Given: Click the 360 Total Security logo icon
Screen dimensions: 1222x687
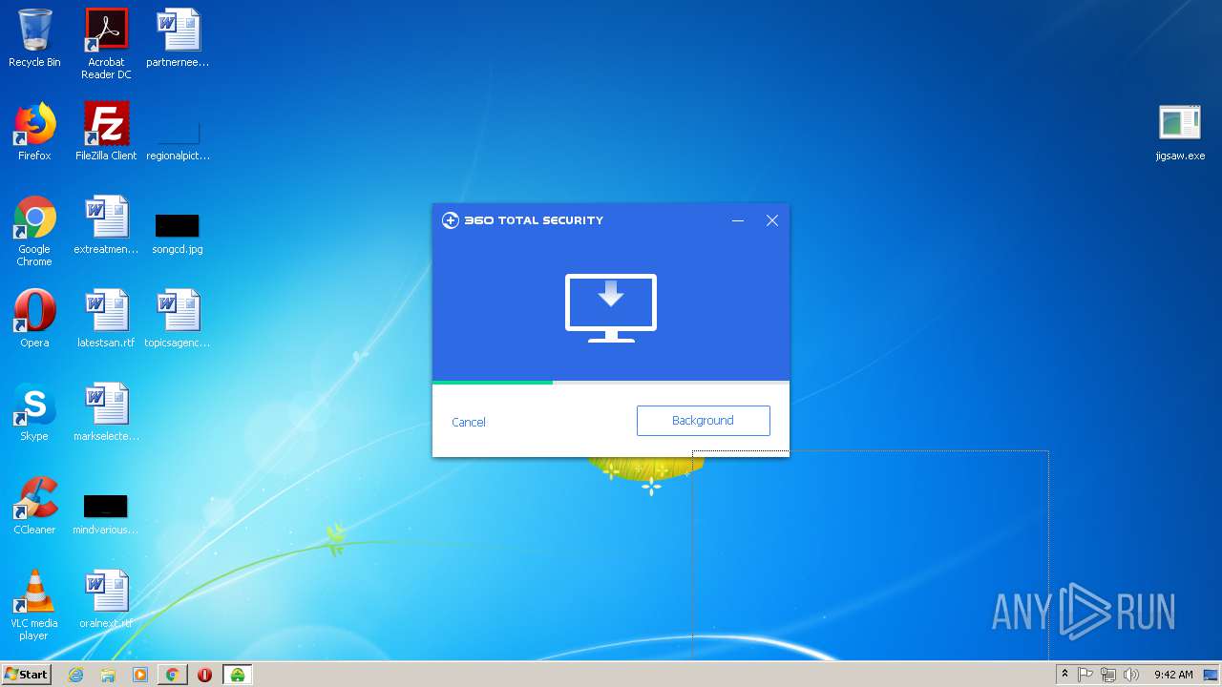Looking at the screenshot, I should [x=451, y=220].
